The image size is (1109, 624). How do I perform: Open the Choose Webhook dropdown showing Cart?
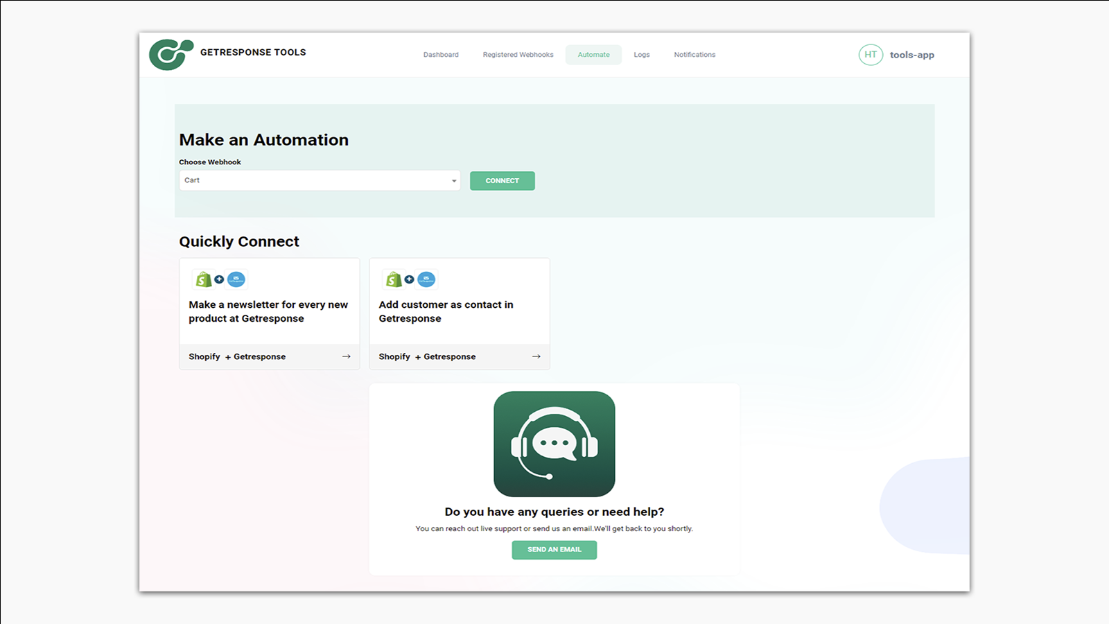319,180
